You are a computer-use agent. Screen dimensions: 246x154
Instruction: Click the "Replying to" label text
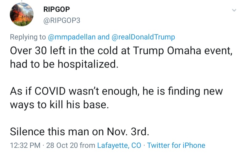pyautogui.click(x=28, y=37)
